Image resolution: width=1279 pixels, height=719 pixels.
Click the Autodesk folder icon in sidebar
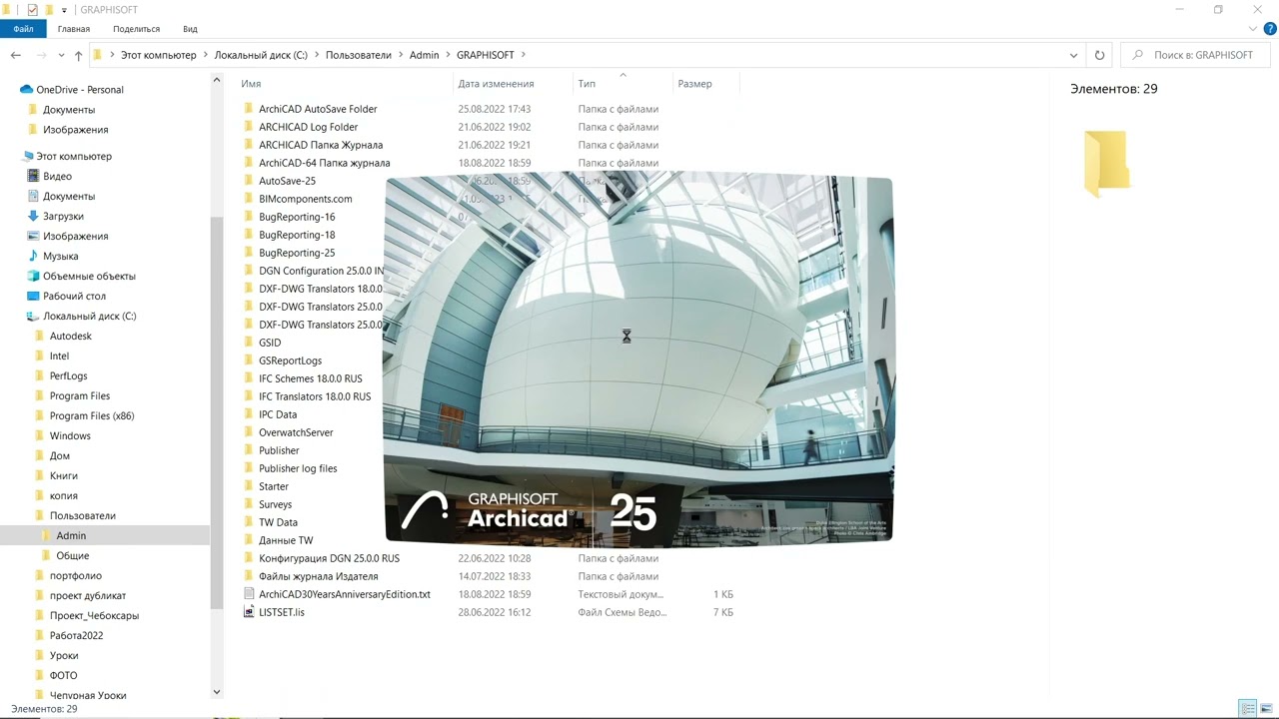click(x=40, y=337)
